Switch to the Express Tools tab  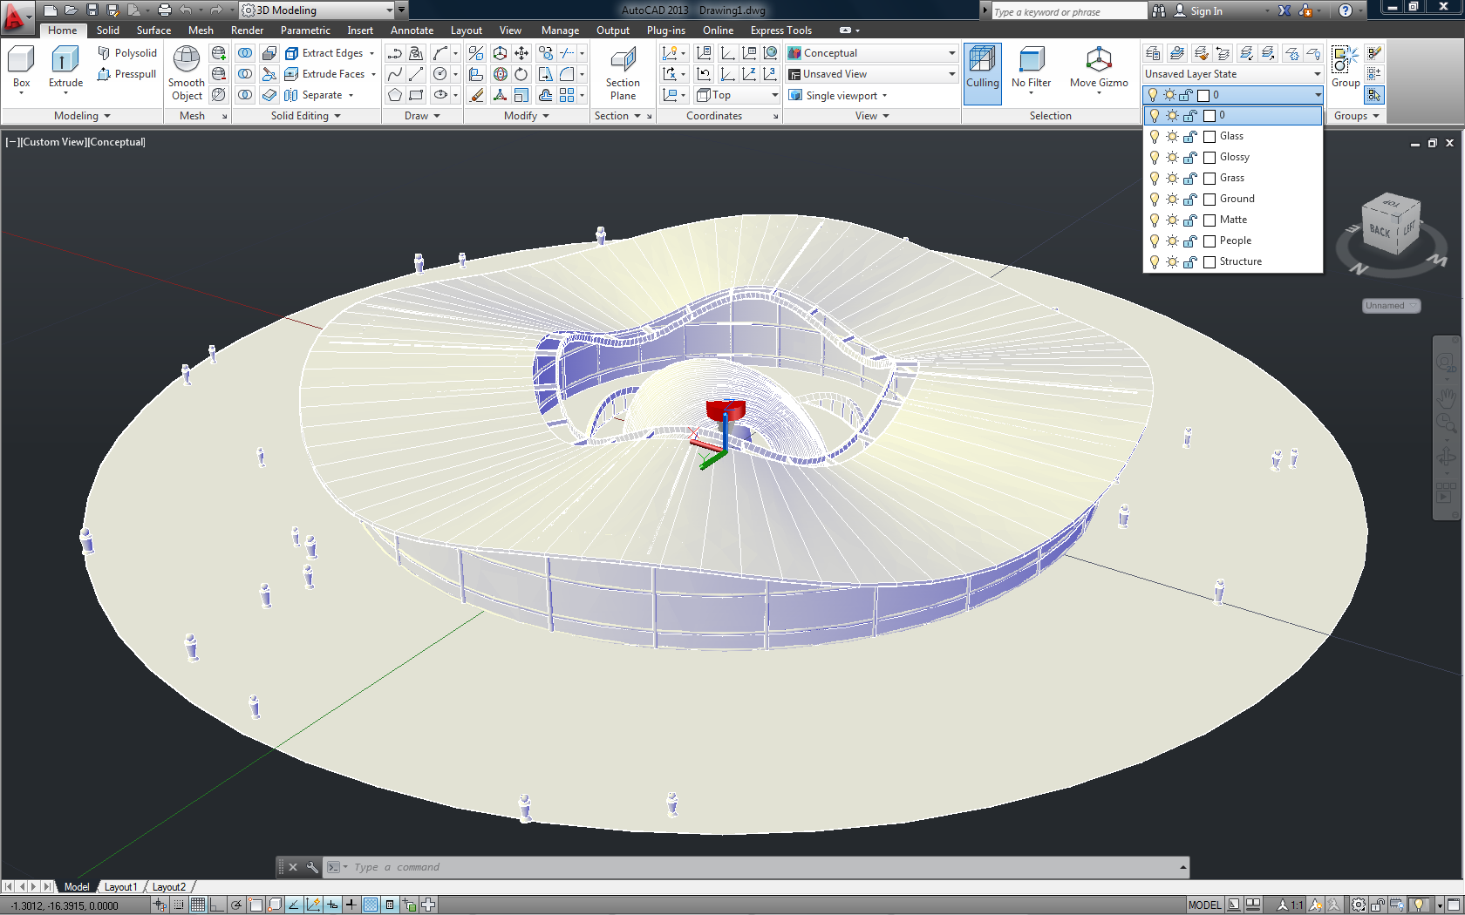[780, 30]
